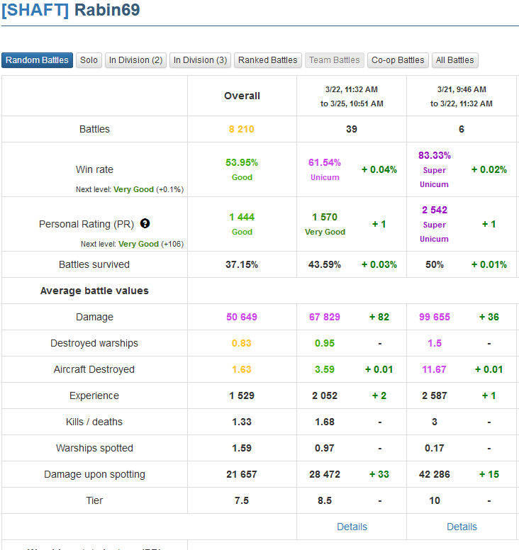
Task: Switch to Ranked Battles stats
Action: 268,60
